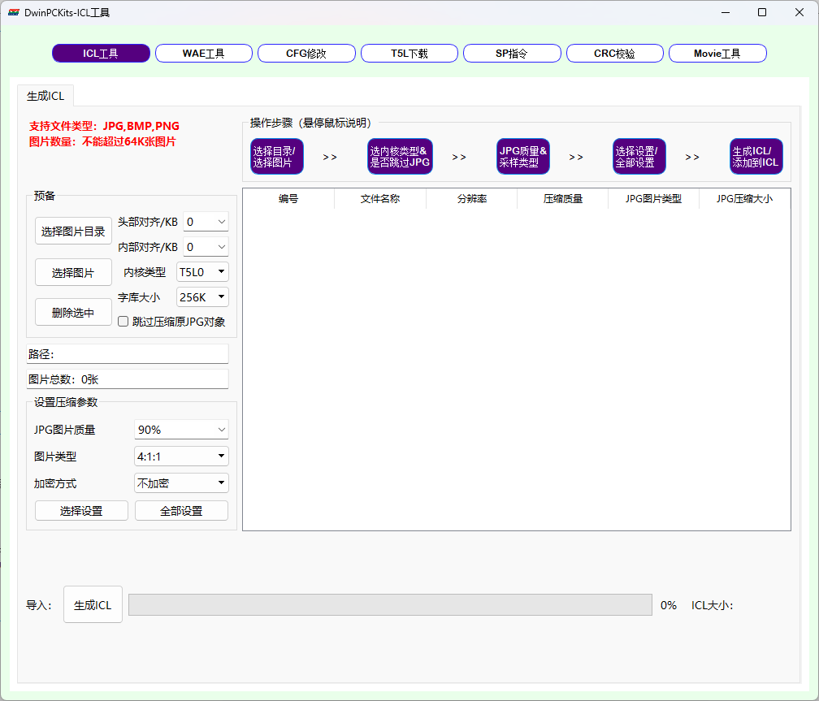
Task: Click the 选内核类型&是否跳过JPG step icon
Action: click(x=399, y=156)
